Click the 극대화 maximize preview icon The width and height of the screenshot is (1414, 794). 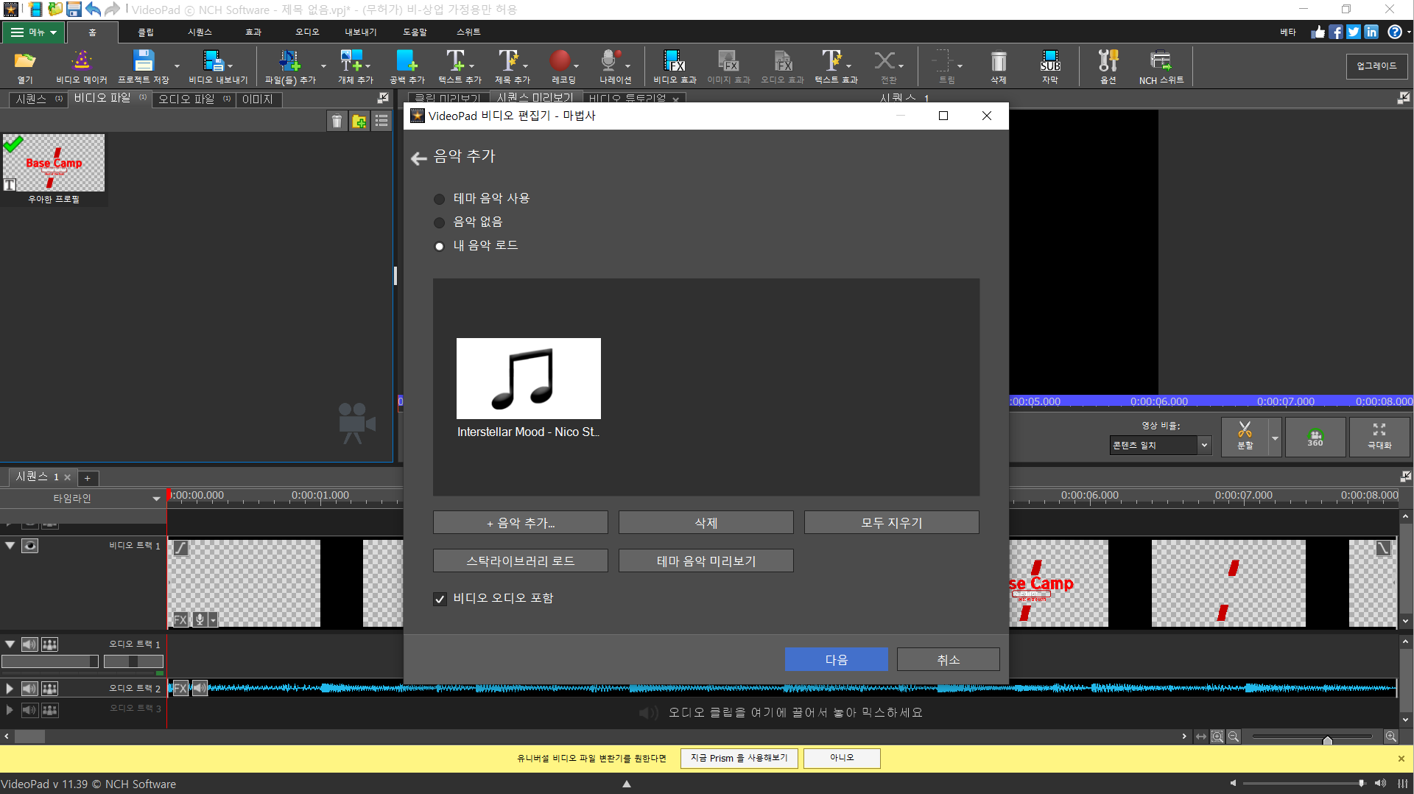tap(1379, 436)
